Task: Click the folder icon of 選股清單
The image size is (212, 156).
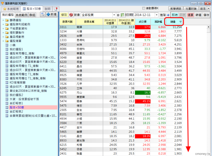Action: [x=7, y=41]
